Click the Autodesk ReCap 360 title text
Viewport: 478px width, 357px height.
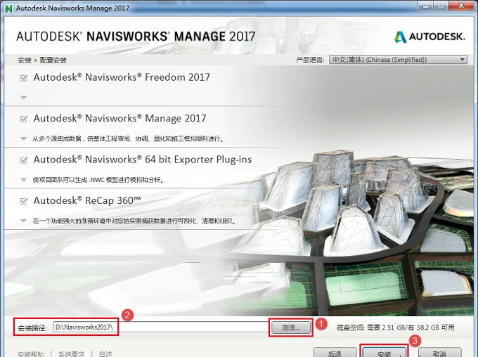click(x=87, y=200)
